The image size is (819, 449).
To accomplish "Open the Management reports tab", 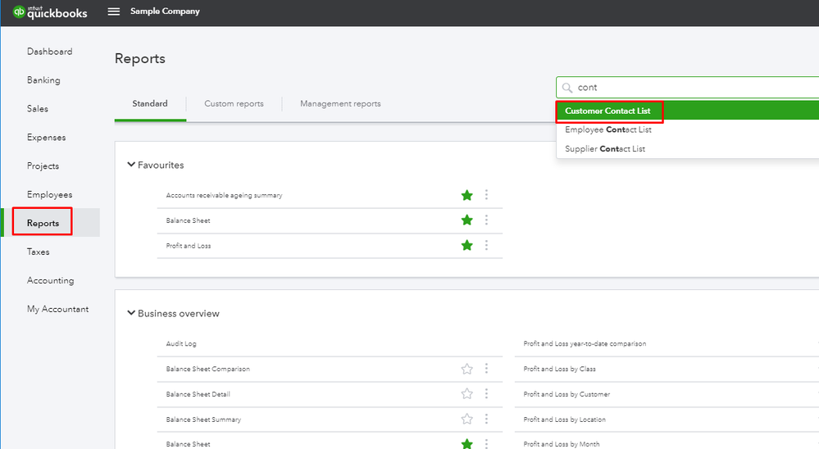I will 340,104.
